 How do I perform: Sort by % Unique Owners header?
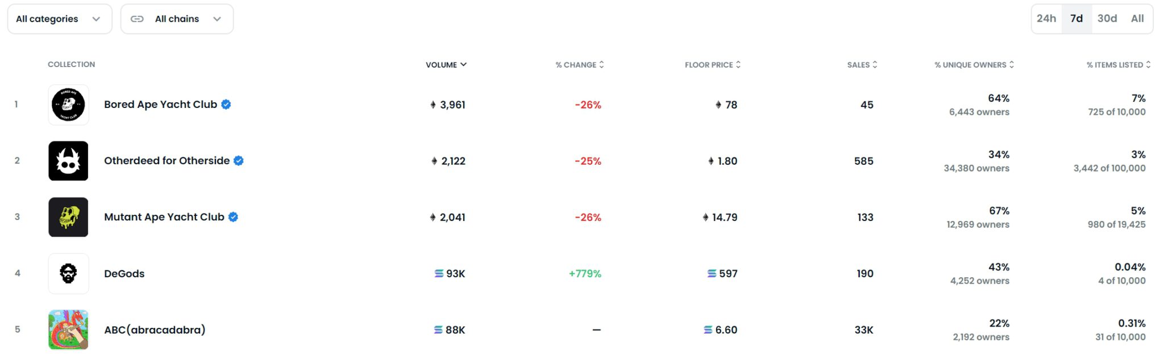[x=974, y=65]
